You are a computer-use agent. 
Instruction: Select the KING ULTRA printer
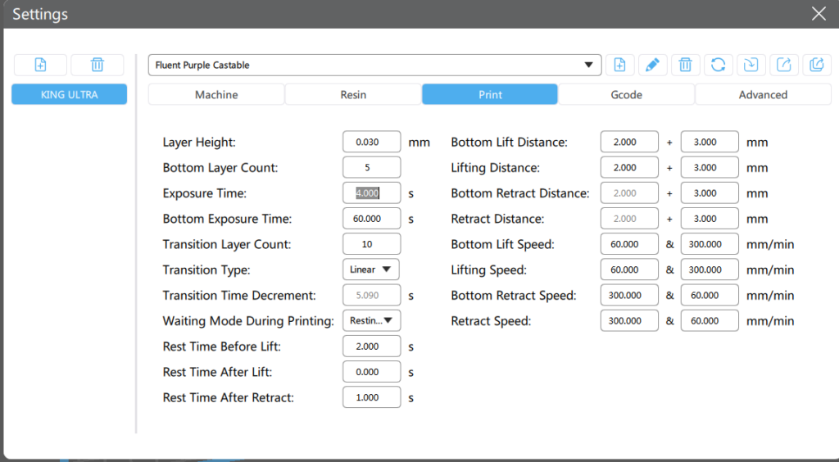click(70, 95)
